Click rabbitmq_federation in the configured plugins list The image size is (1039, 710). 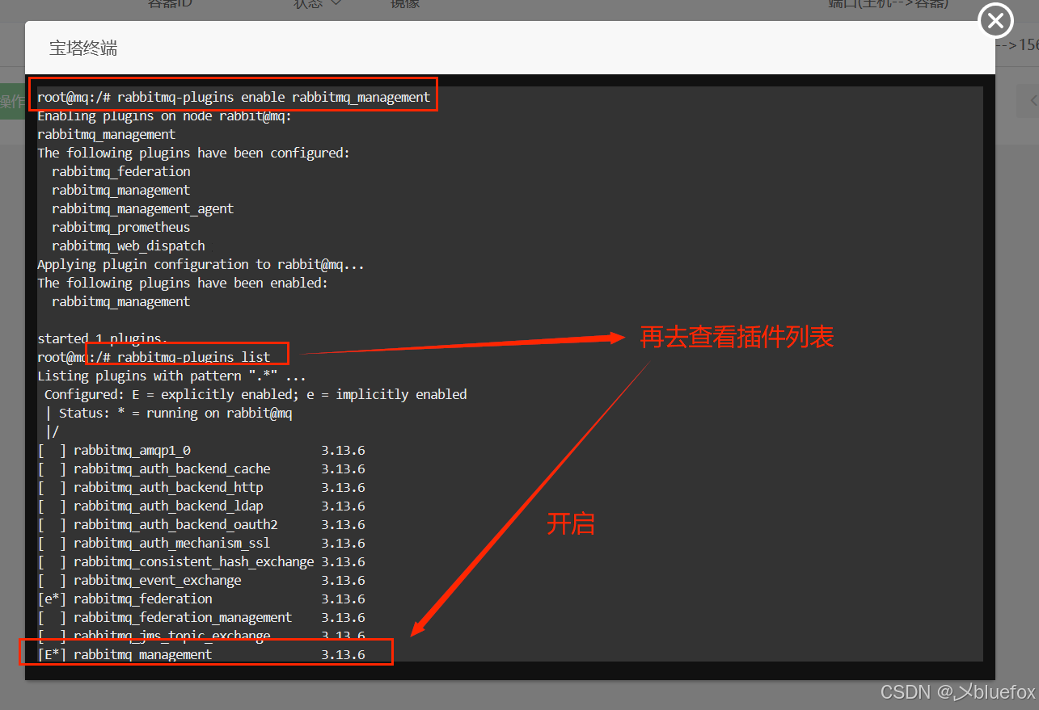click(121, 172)
